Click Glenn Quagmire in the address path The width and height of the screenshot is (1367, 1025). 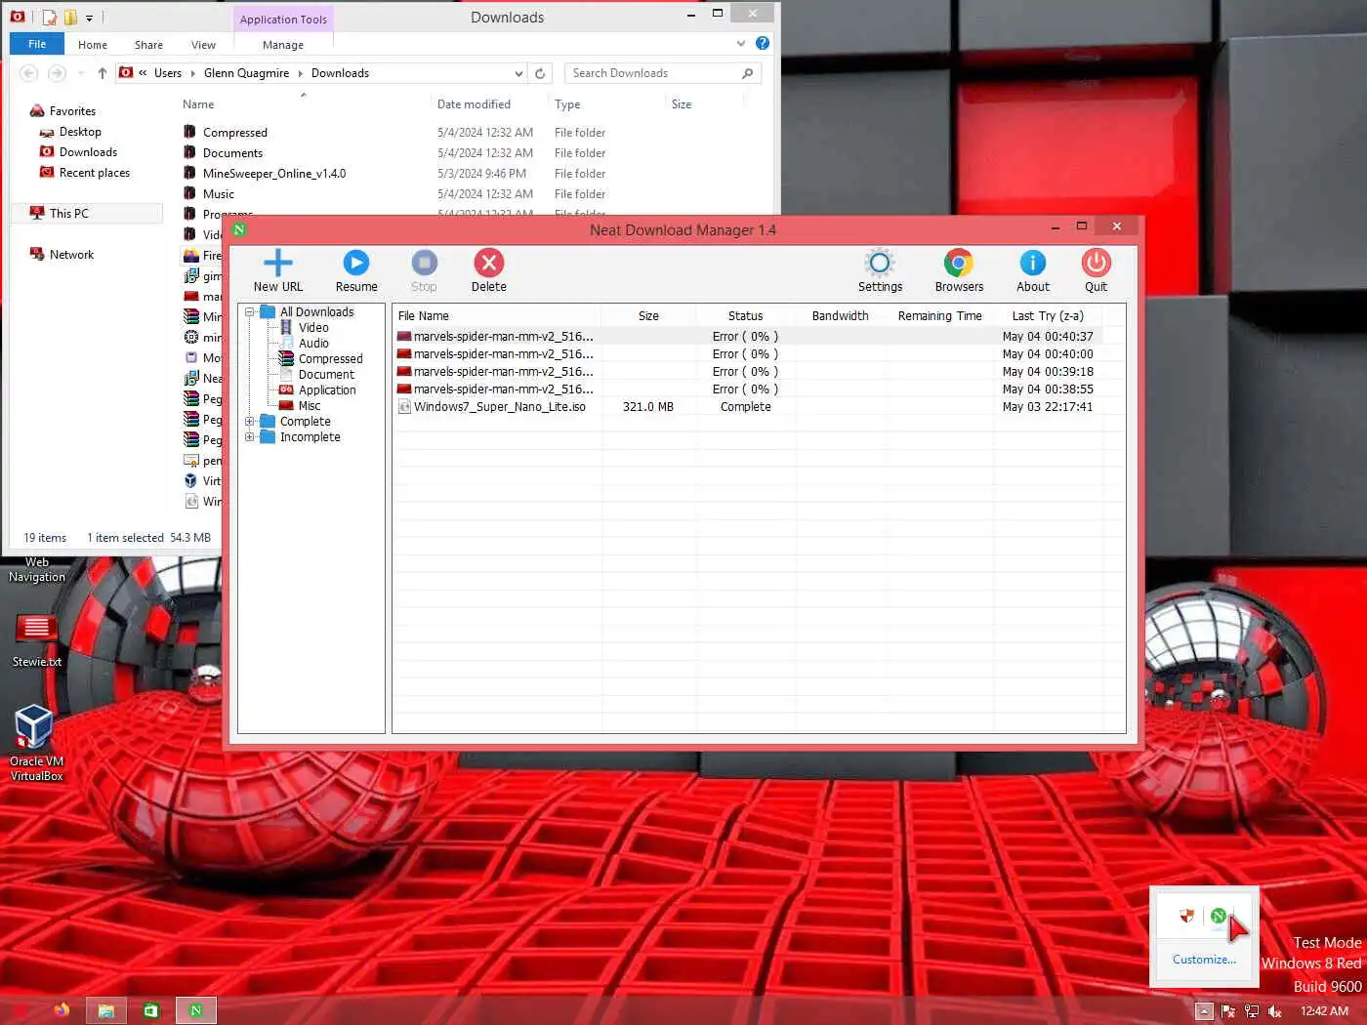pos(246,73)
